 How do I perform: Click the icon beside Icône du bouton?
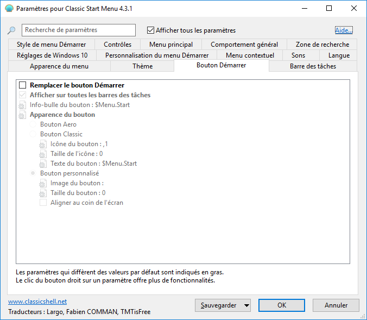click(43, 144)
